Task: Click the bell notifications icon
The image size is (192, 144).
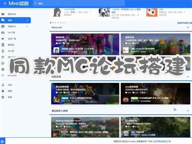Action: tap(3, 91)
